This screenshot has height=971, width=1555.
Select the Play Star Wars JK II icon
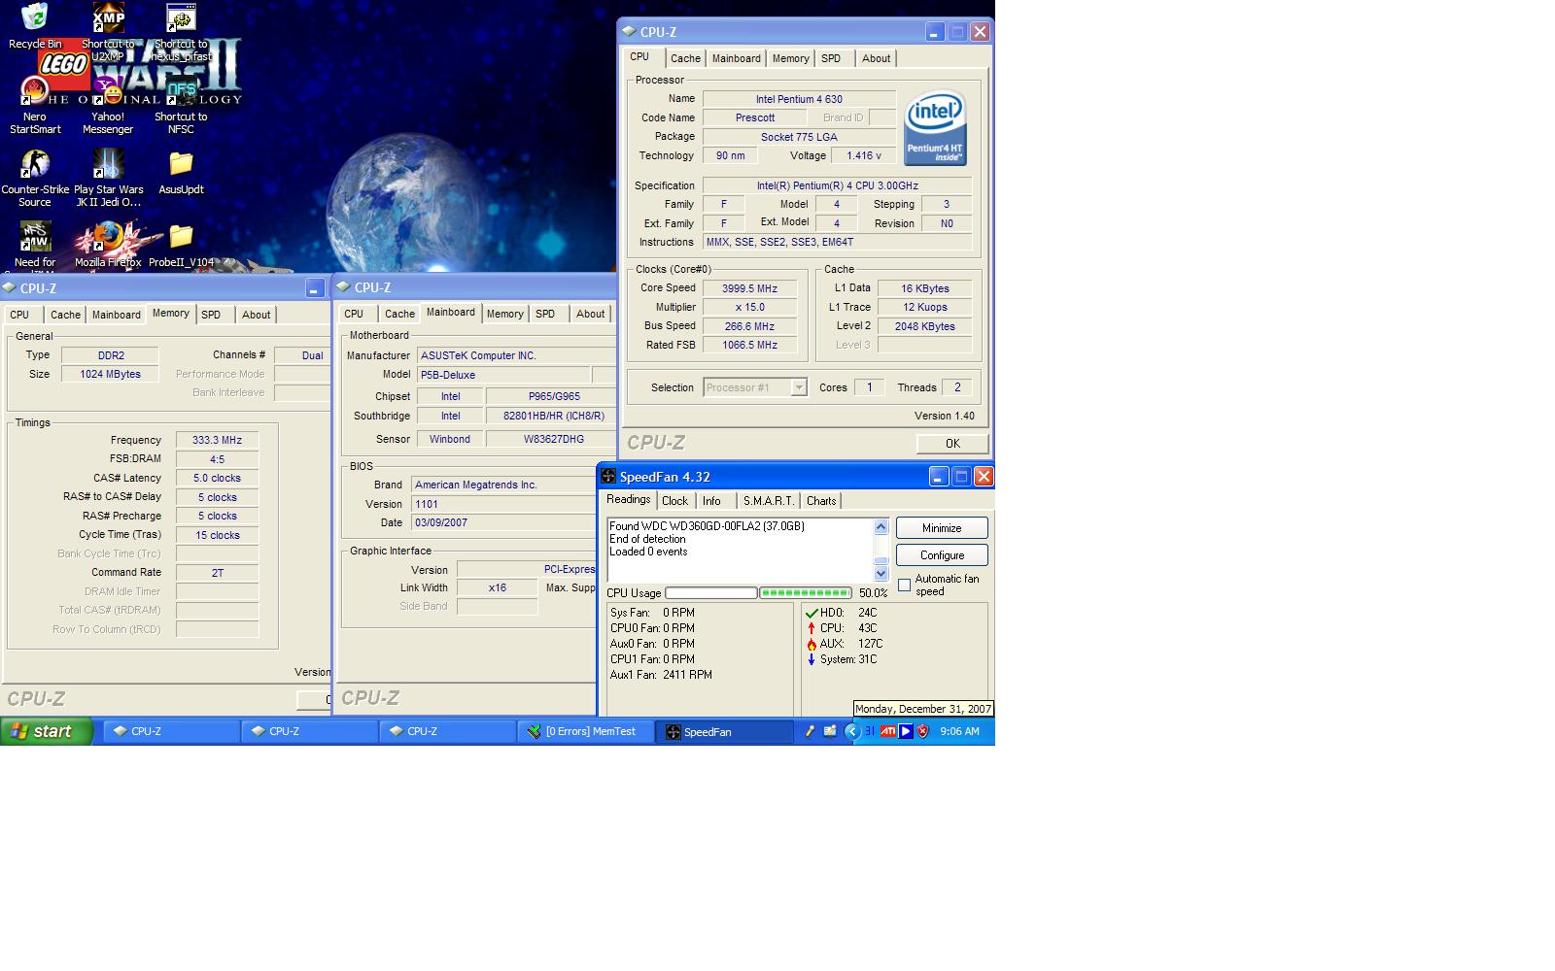(108, 164)
